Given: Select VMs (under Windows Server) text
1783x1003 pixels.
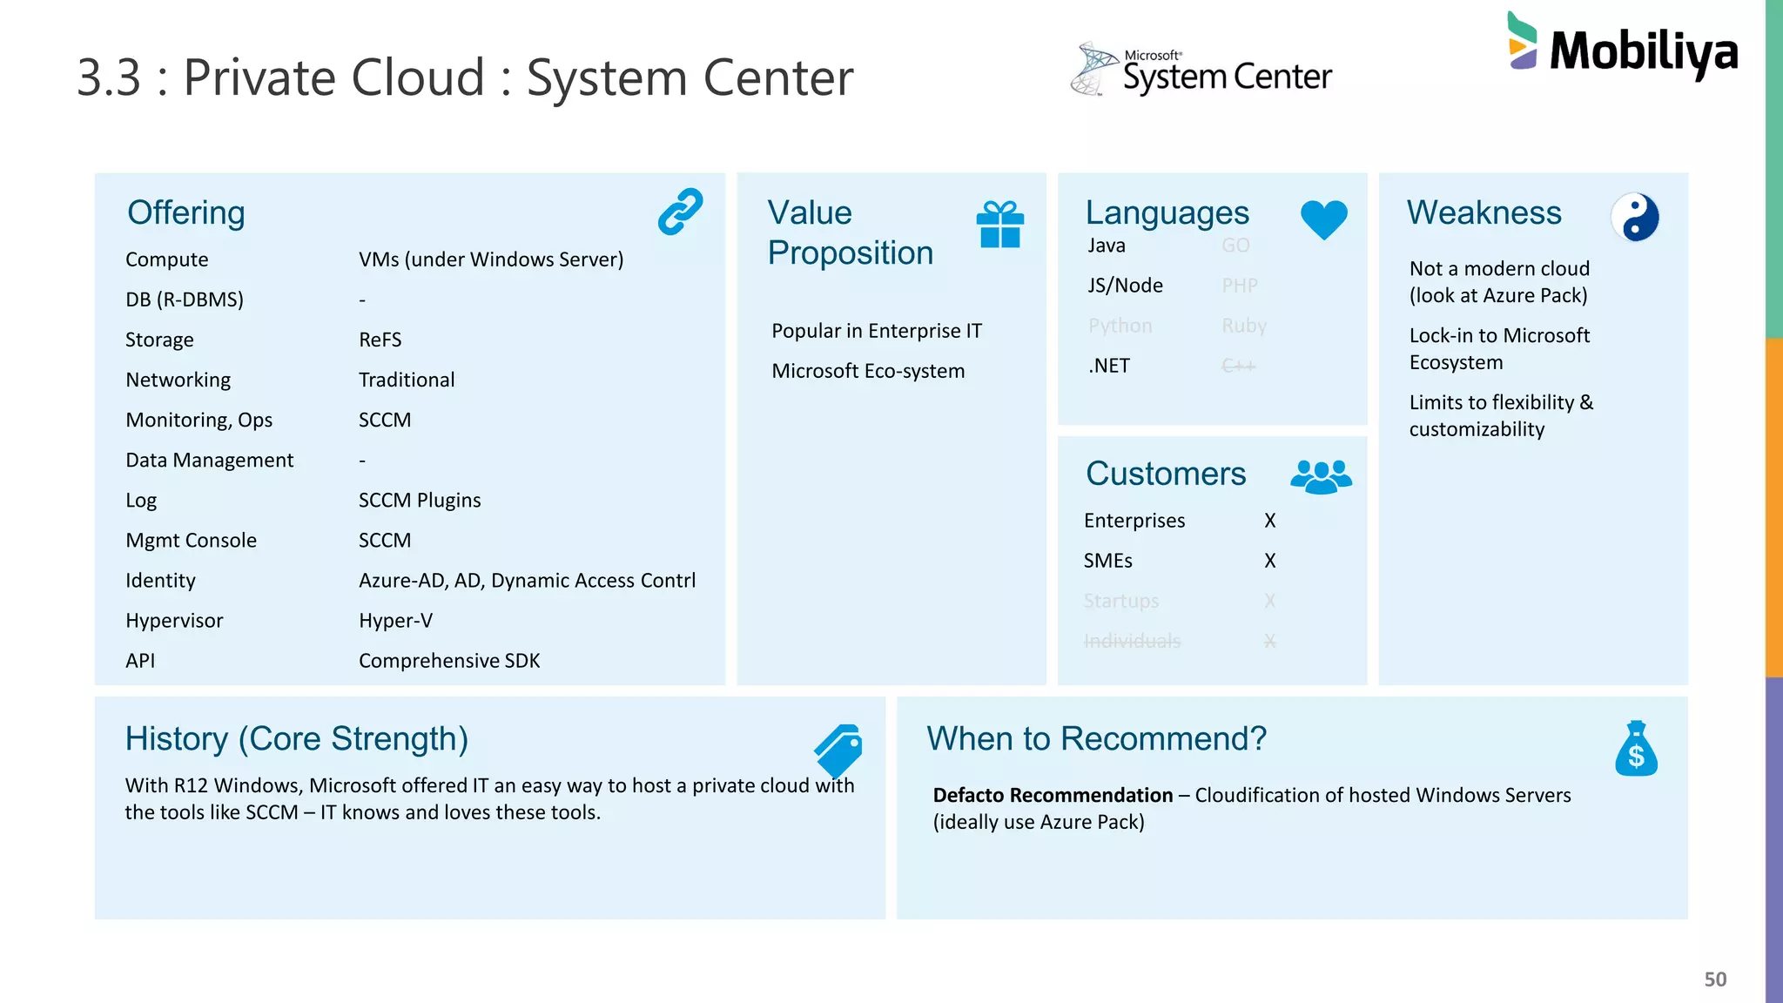Looking at the screenshot, I should tap(491, 259).
